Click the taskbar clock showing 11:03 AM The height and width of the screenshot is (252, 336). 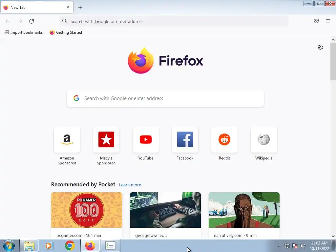[x=319, y=246]
